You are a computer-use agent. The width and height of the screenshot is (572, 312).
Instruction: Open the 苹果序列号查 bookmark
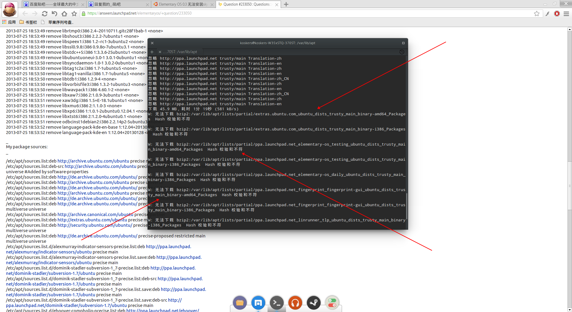[57, 22]
